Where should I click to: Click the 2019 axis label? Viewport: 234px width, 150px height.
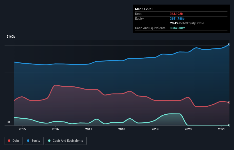(x=155, y=129)
